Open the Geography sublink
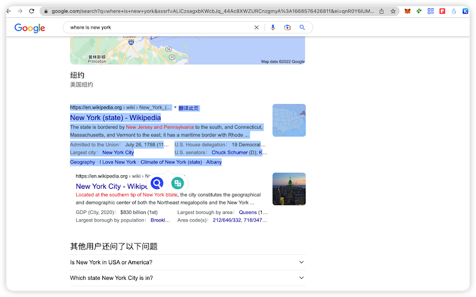 [83, 162]
